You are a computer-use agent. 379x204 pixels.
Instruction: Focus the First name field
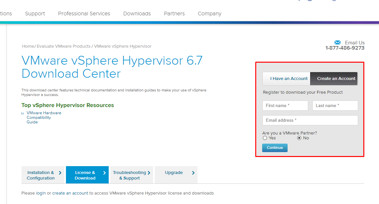click(x=285, y=106)
